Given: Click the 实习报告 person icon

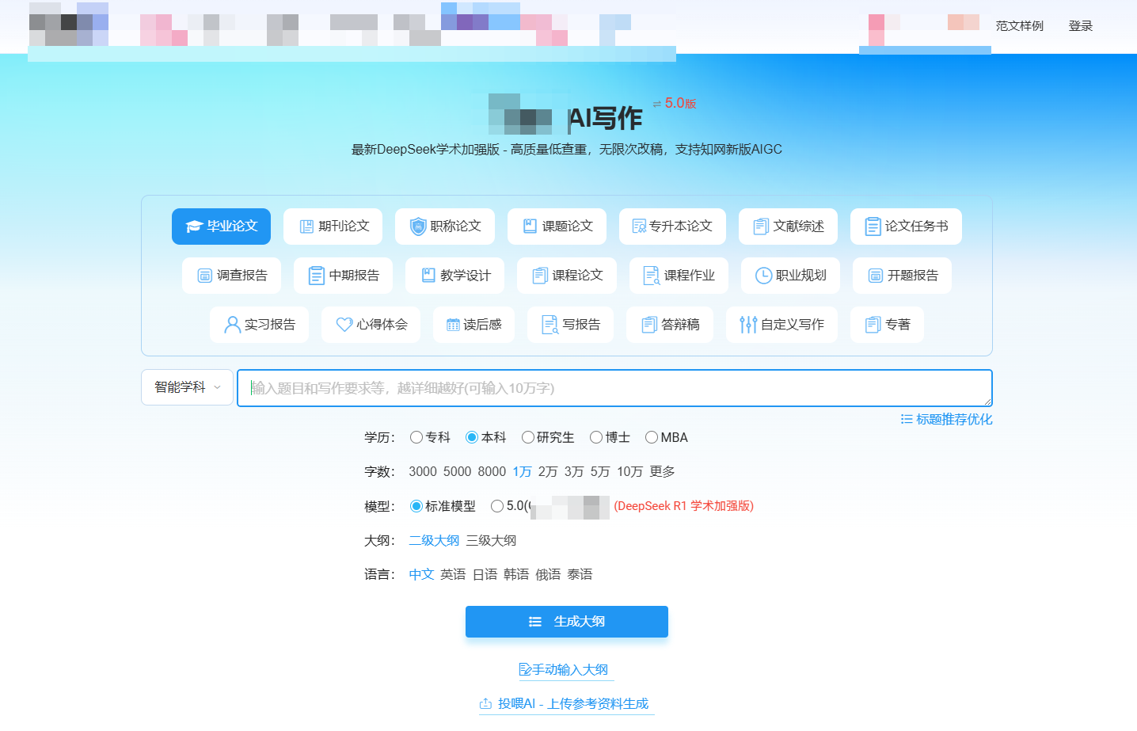Looking at the screenshot, I should tap(232, 325).
